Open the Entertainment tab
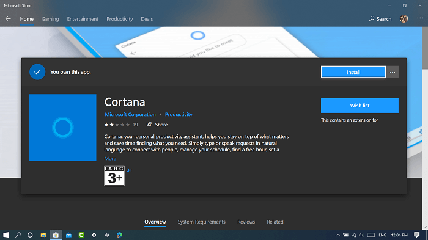The width and height of the screenshot is (428, 240). [x=83, y=19]
